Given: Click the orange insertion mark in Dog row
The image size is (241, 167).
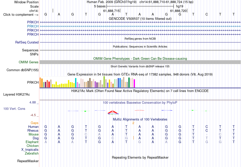Looking at the screenshot, I should (133, 138).
